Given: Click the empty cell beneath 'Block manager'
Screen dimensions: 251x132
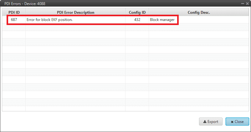Looking at the screenshot, I should (198, 27).
